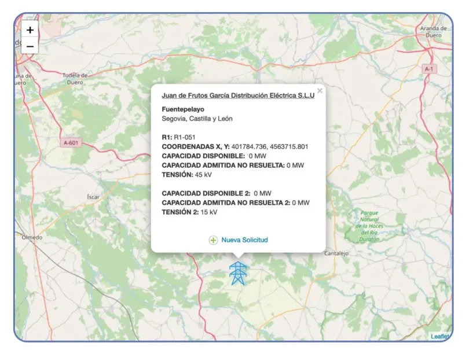
Task: Click the Aranda de Duero map label
Action: [434, 31]
